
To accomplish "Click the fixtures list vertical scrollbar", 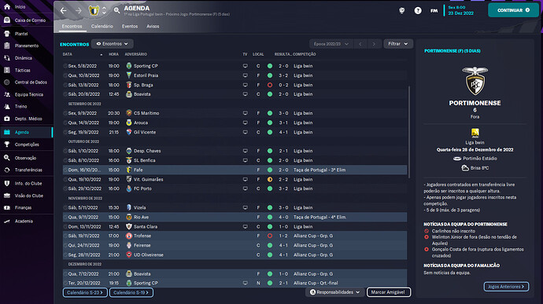I will click(x=409, y=132).
